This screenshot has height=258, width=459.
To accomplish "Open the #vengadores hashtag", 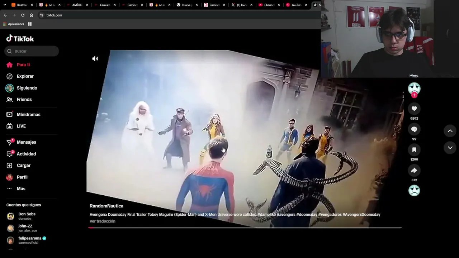I will tap(330, 215).
